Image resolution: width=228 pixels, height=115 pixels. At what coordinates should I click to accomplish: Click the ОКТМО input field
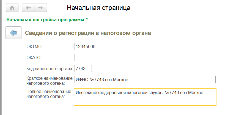[95, 46]
